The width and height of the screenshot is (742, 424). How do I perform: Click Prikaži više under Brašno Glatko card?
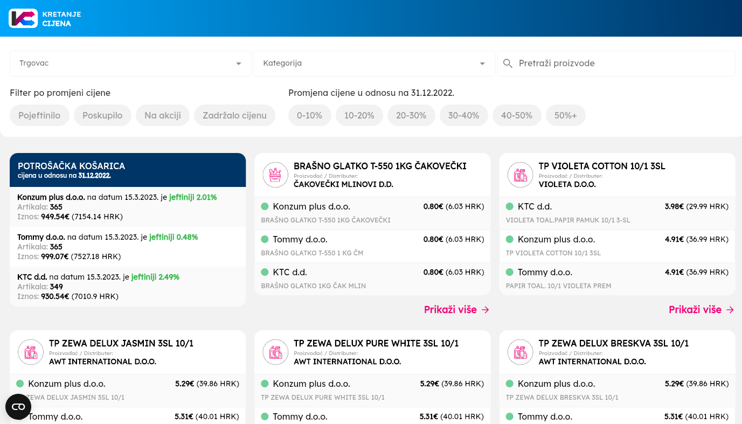tap(456, 310)
